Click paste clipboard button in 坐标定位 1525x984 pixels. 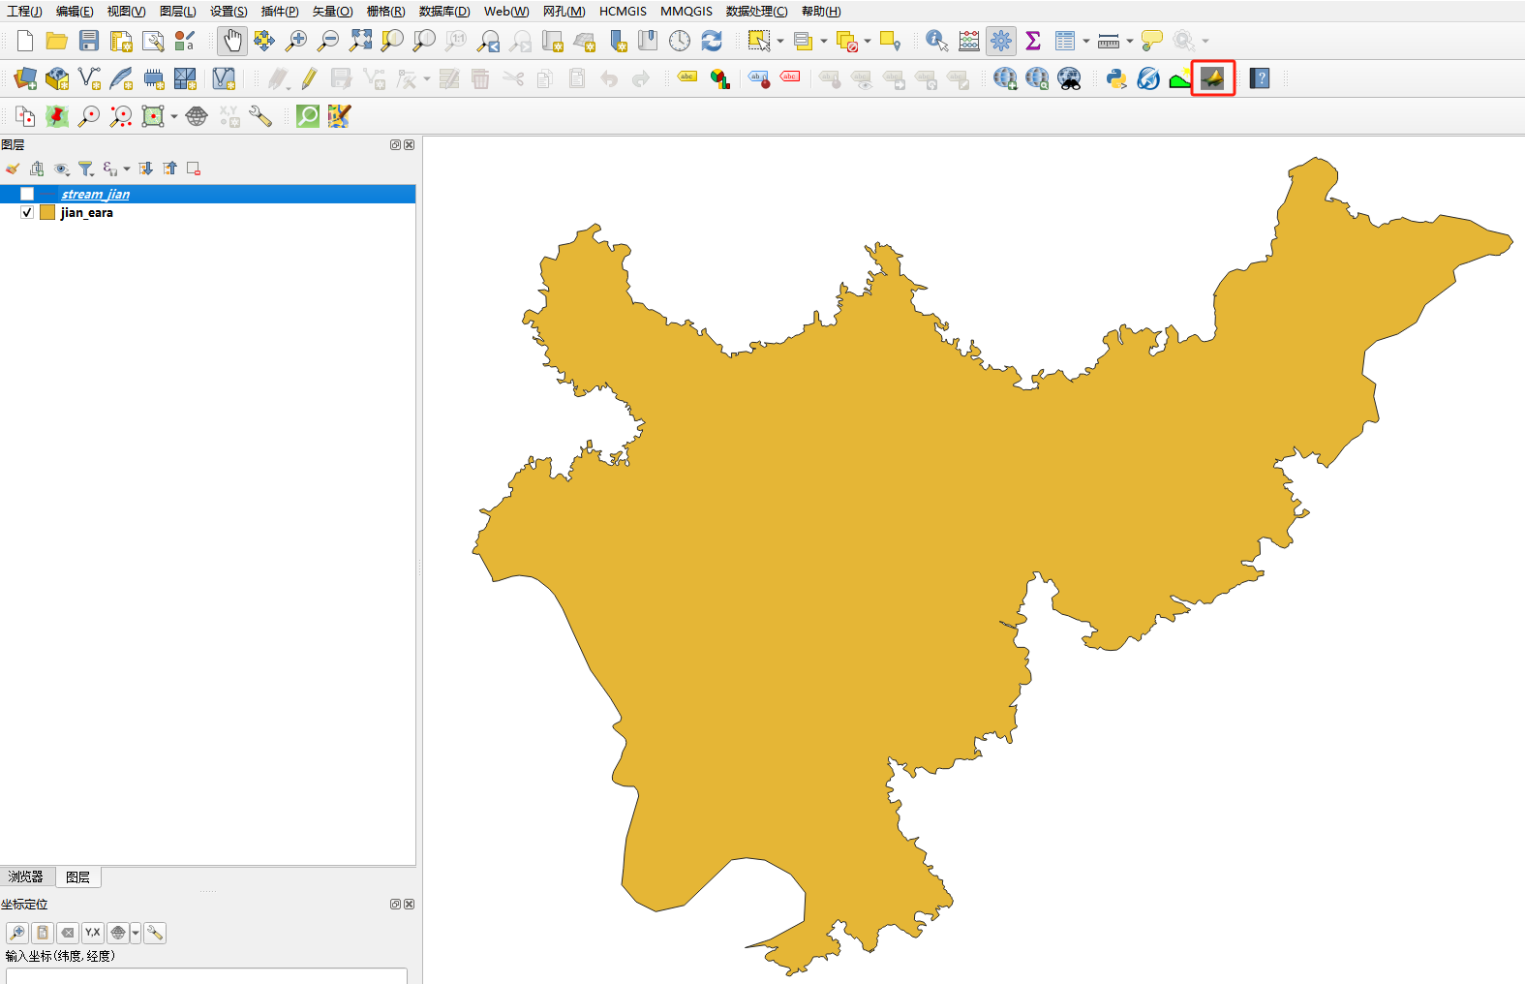click(43, 933)
